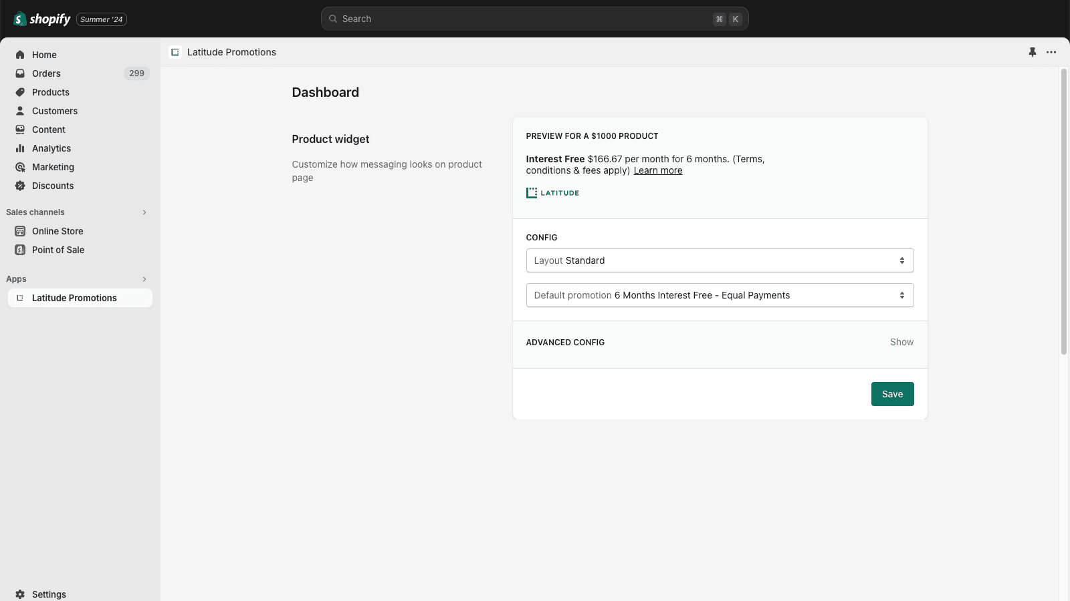1070x601 pixels.
Task: Open the Home section
Action: (x=44, y=55)
